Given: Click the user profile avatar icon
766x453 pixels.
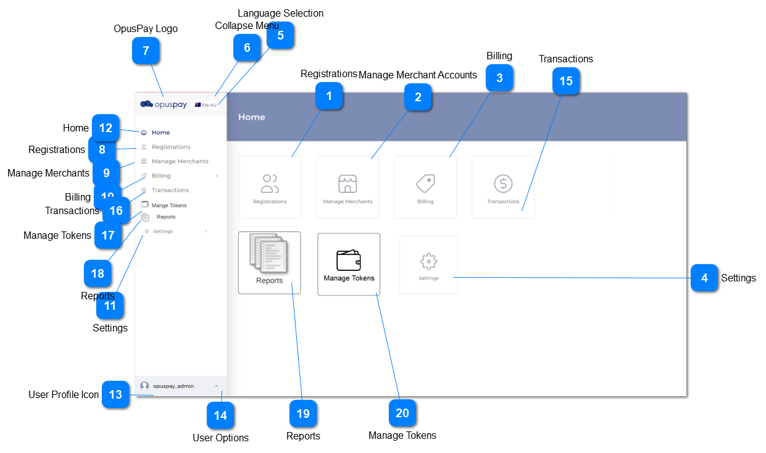Looking at the screenshot, I should [144, 386].
